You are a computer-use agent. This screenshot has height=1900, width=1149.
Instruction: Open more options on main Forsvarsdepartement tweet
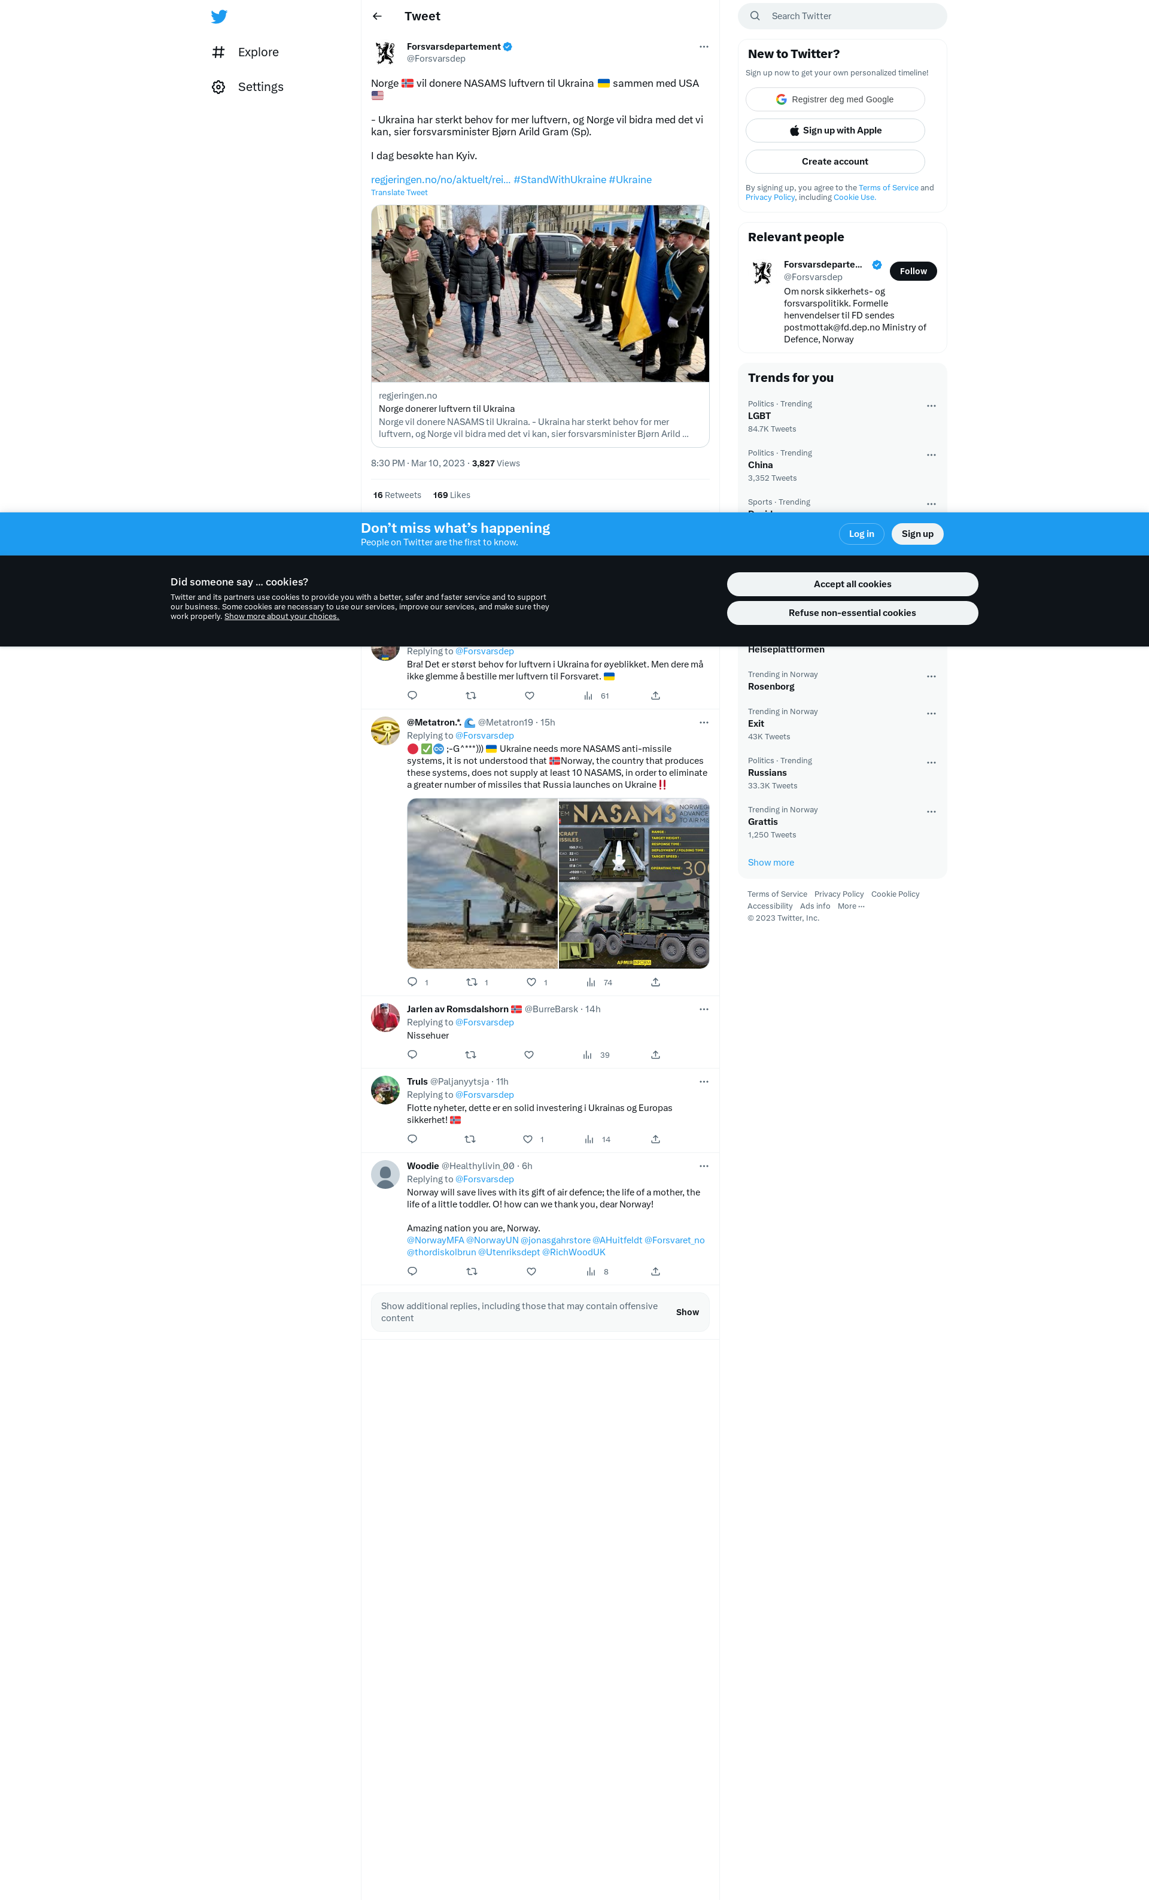point(703,47)
